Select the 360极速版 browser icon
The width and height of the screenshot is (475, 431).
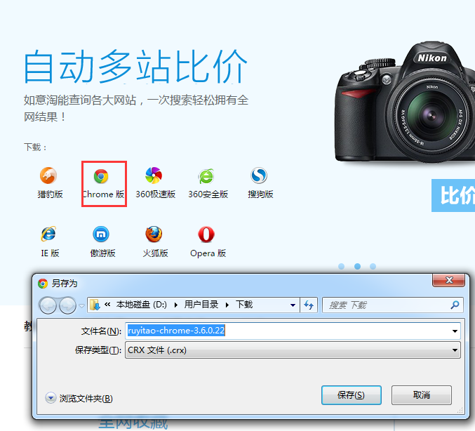(154, 176)
